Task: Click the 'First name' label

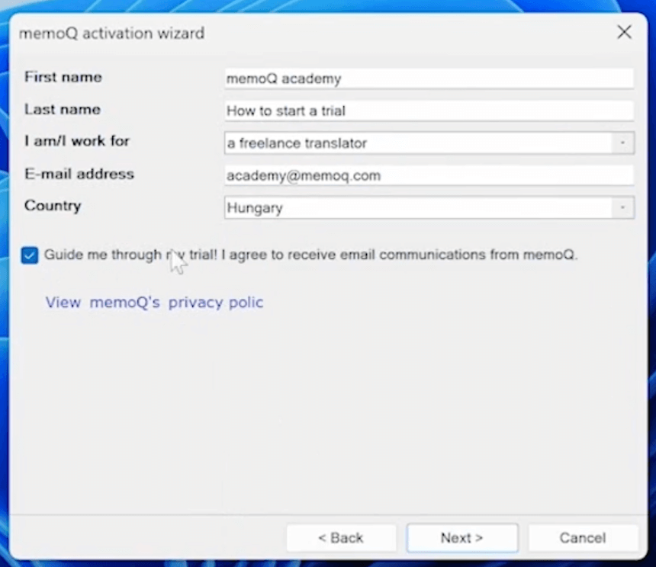Action: pos(63,77)
